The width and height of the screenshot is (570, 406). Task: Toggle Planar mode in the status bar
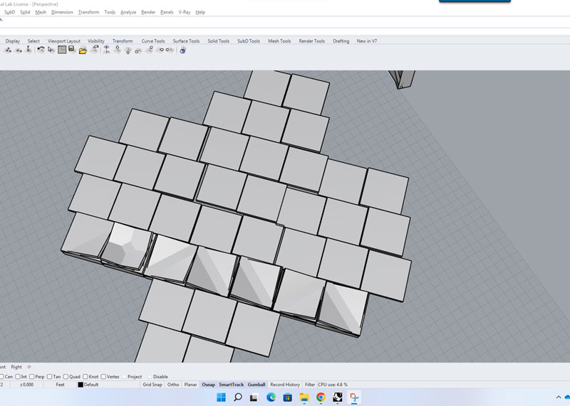pos(190,385)
